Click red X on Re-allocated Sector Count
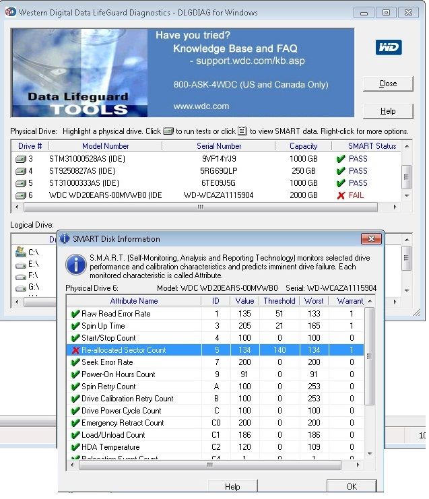The width and height of the screenshot is (429, 499). tap(75, 350)
